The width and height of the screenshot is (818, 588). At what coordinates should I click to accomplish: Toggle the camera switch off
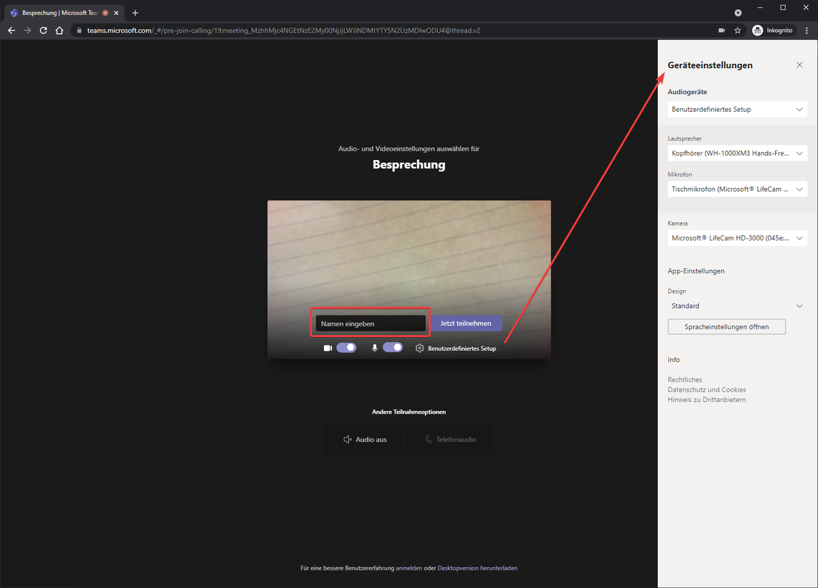pyautogui.click(x=346, y=347)
